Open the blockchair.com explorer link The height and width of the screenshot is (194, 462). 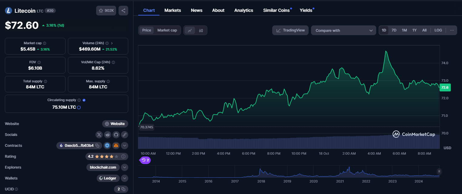tap(103, 167)
